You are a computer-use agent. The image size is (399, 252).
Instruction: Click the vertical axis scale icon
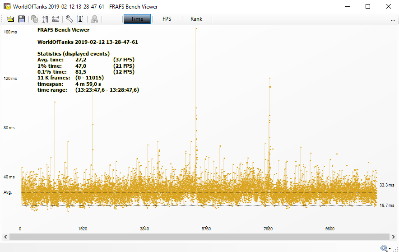coord(45,19)
